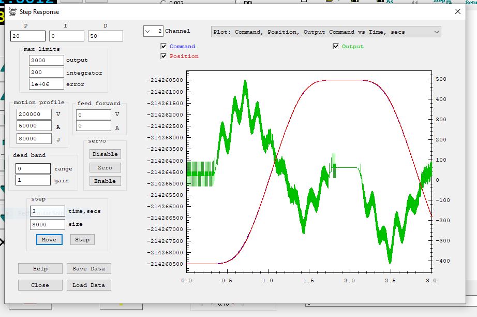
Task: Click the Close button at bottom left
Action: (40, 285)
